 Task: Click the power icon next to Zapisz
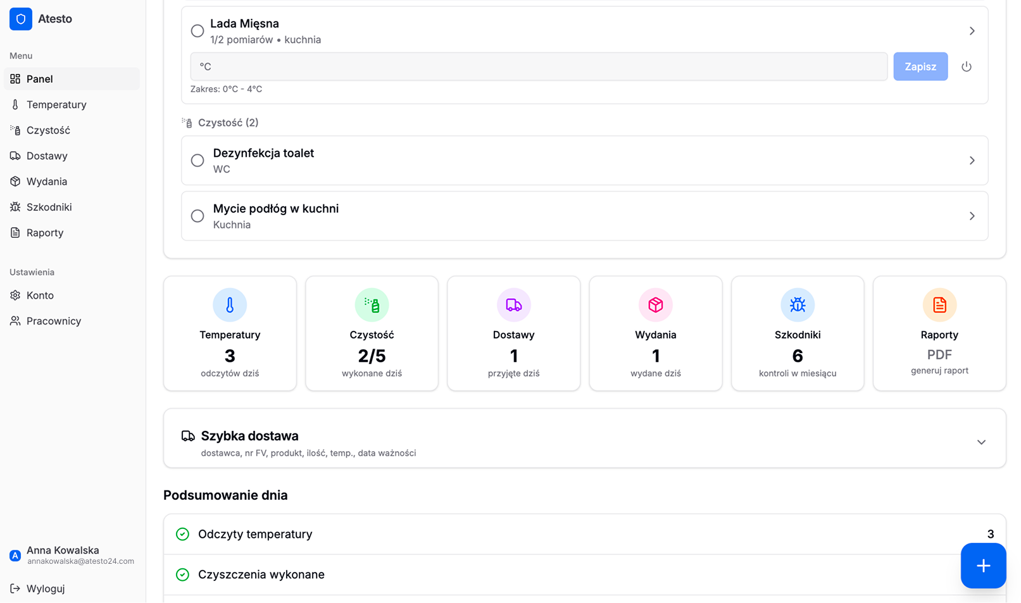(x=966, y=66)
